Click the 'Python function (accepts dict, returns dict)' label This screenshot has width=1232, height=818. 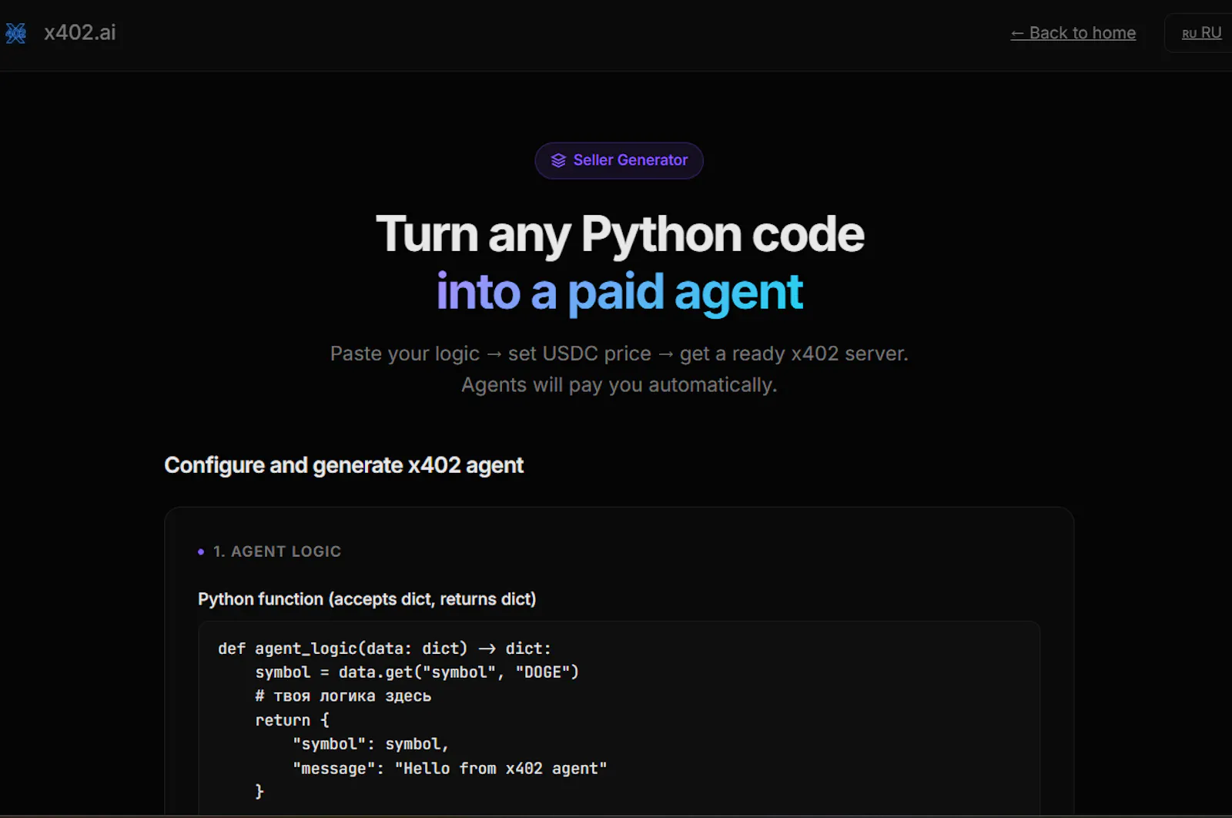point(367,599)
